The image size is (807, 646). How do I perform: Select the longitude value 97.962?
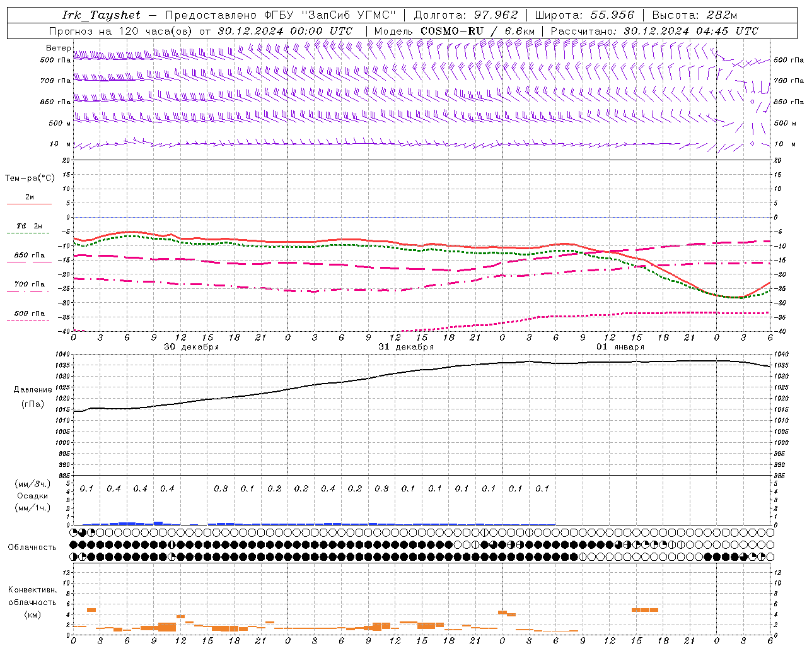[496, 15]
